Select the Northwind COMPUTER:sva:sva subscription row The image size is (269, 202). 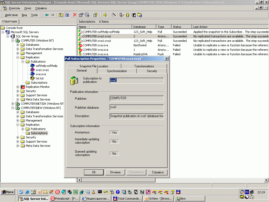(x=173, y=45)
